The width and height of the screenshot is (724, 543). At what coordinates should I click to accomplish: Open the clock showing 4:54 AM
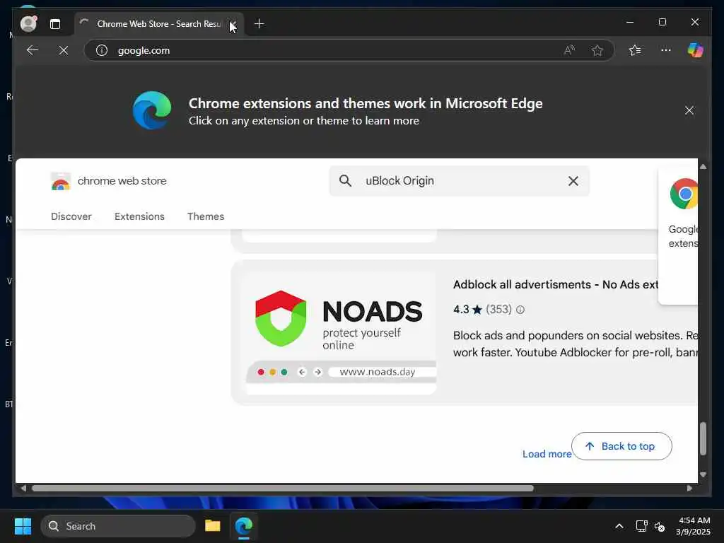pyautogui.click(x=693, y=526)
